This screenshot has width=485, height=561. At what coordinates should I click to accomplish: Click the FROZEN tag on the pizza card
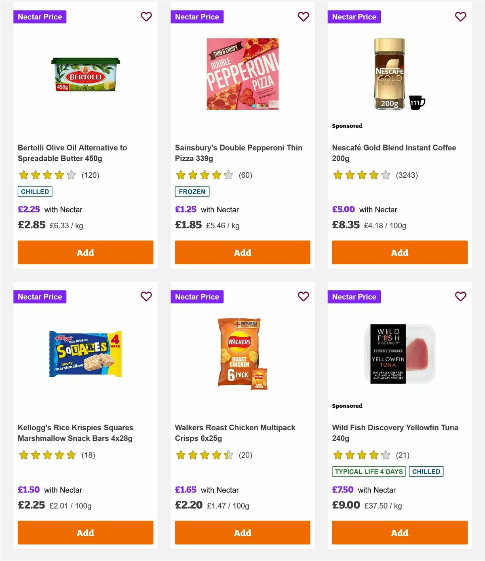pyautogui.click(x=192, y=191)
